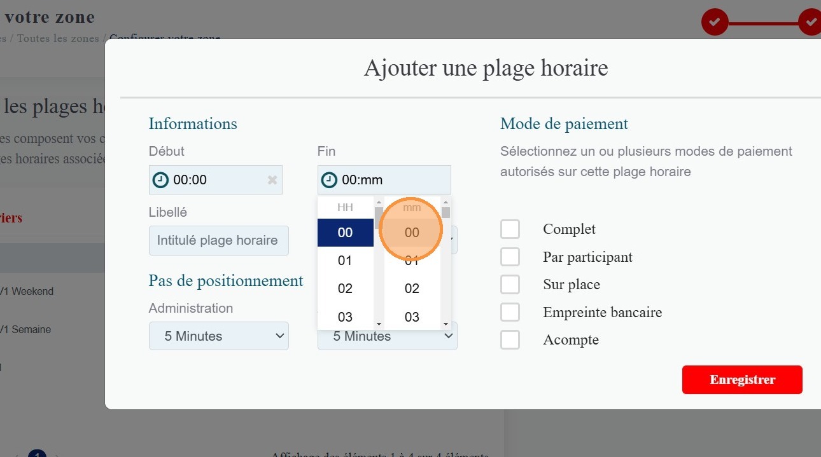Viewport: 821px width, 457px height.
Task: Select hour 01 in the HH list
Action: (x=345, y=261)
